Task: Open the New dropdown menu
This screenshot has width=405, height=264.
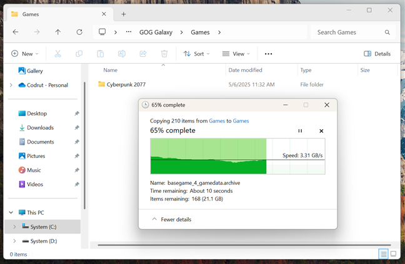Action: pyautogui.click(x=25, y=54)
